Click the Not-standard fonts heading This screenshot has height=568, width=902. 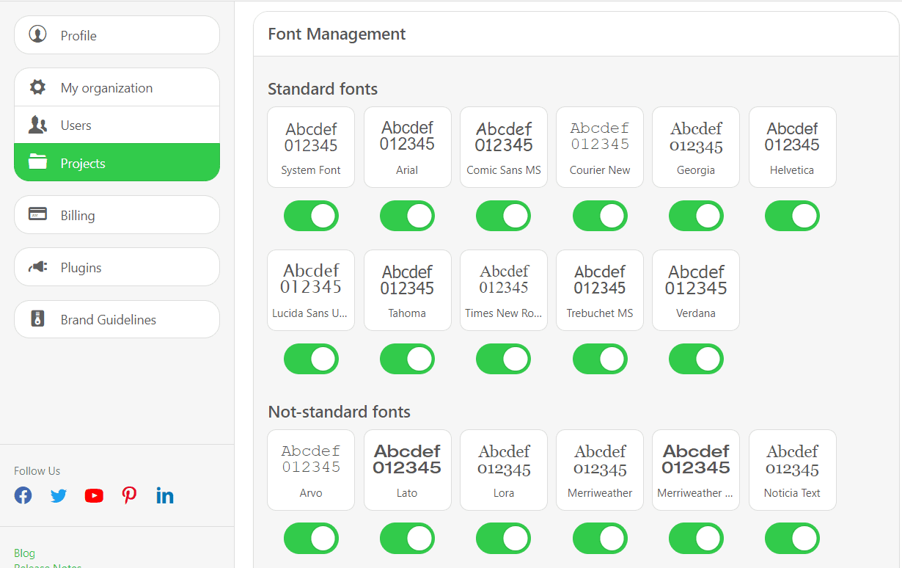(x=339, y=412)
